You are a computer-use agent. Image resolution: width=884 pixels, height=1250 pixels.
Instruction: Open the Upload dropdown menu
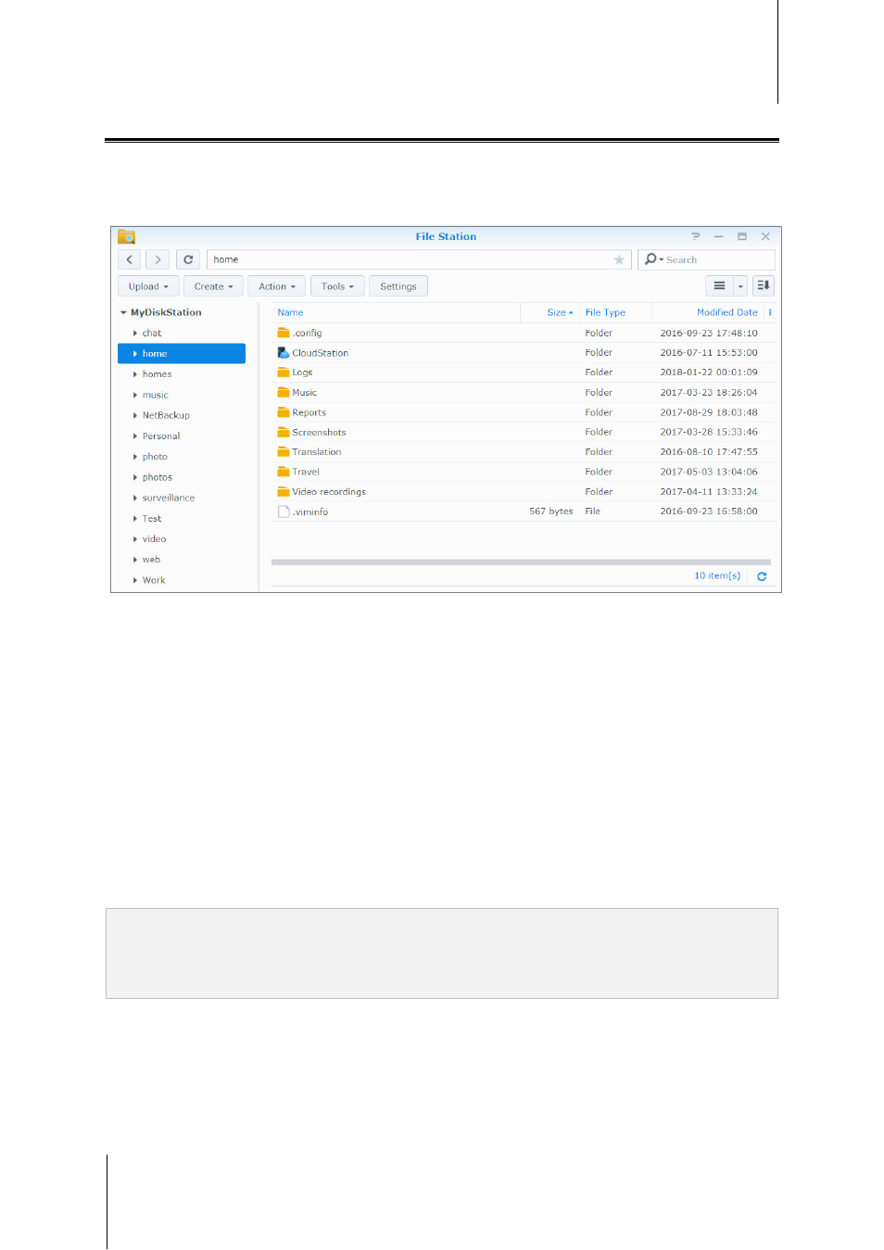tap(148, 286)
